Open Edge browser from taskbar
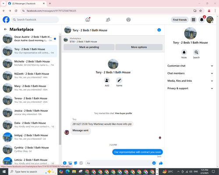The image size is (219, 175). pos(67,171)
